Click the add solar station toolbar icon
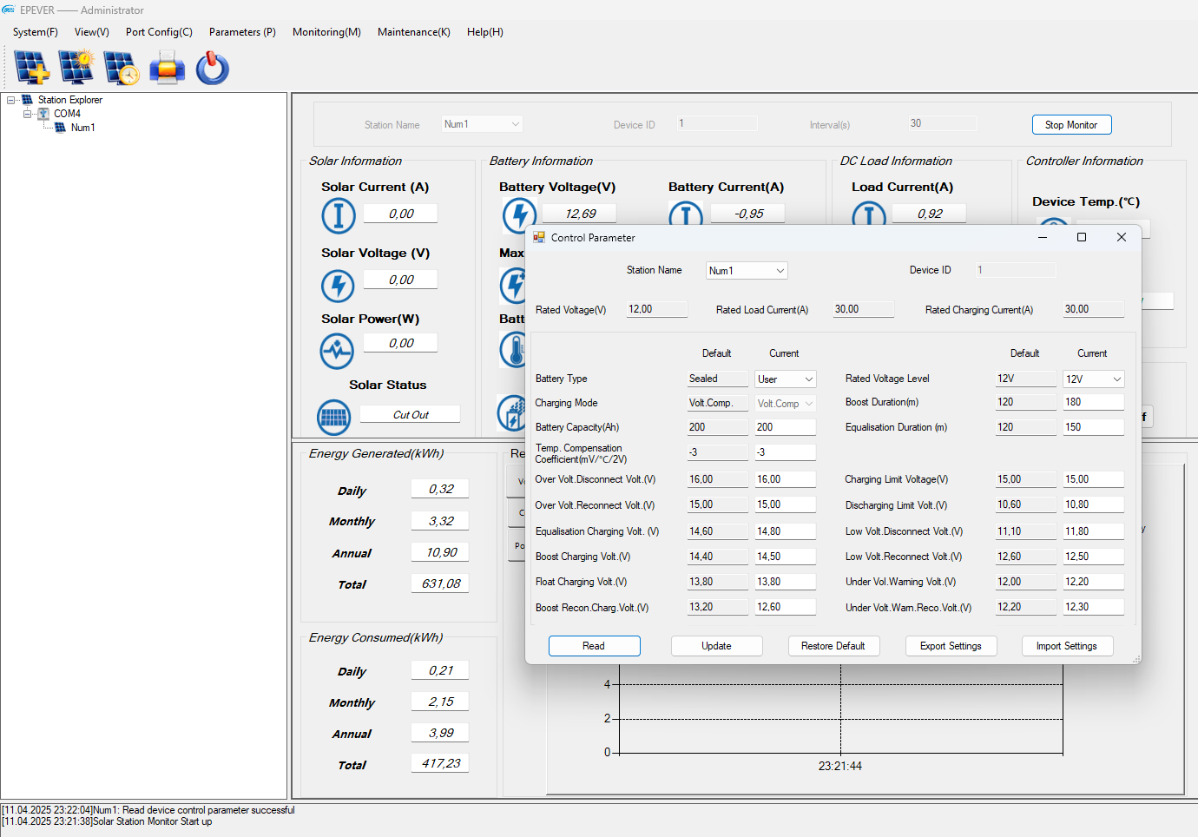This screenshot has height=837, width=1198. tap(32, 68)
